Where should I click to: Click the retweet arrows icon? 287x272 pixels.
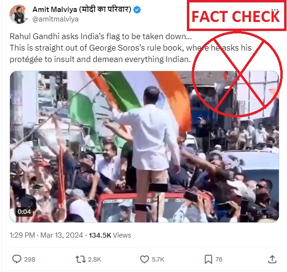(81, 260)
